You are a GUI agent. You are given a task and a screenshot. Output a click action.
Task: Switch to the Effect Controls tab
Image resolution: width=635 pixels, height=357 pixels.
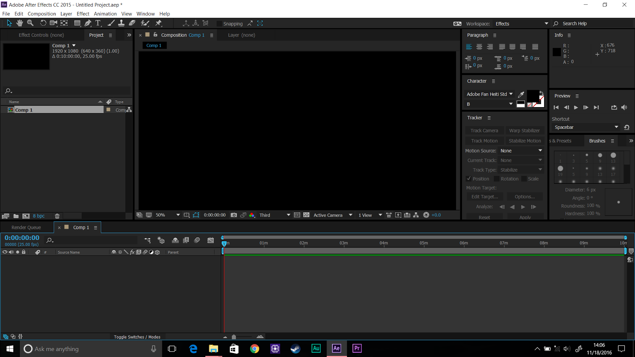tap(41, 35)
